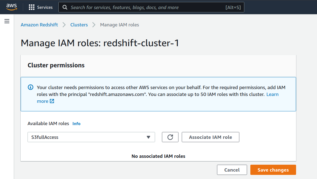
Task: Click the search magnifier icon
Action: click(x=65, y=7)
